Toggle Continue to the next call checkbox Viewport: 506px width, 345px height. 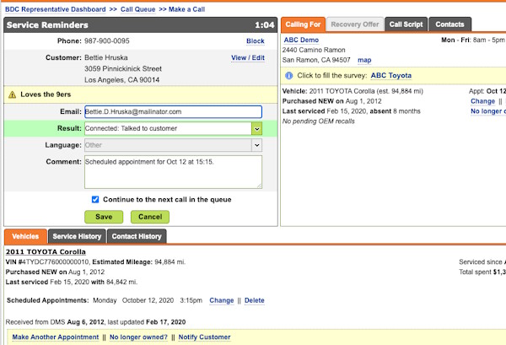point(95,199)
